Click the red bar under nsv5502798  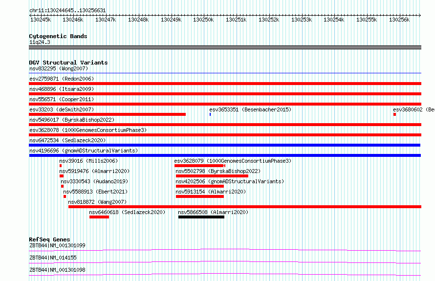[x=212, y=176]
